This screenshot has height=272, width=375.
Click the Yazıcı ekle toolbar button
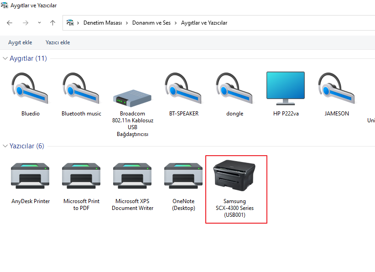point(57,42)
